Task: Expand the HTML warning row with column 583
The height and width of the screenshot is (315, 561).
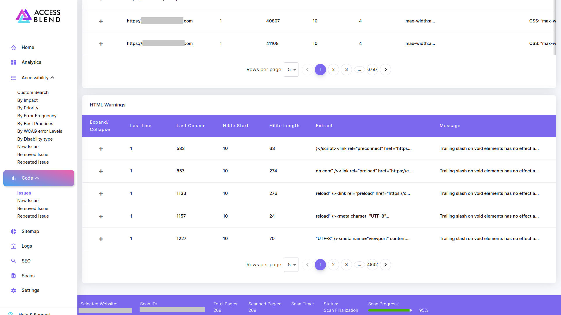Action: click(101, 149)
